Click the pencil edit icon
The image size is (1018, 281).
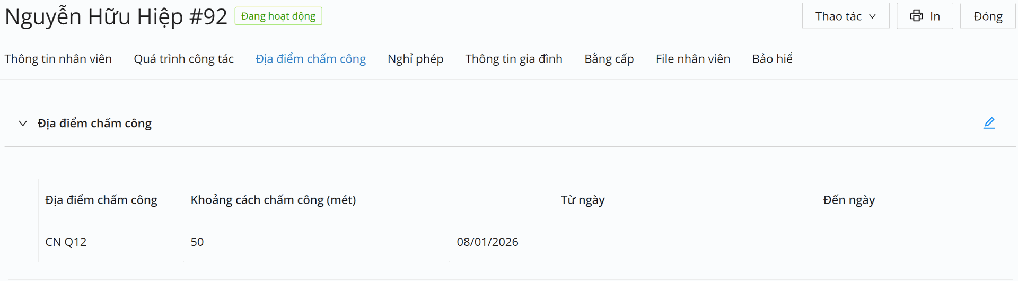989,123
